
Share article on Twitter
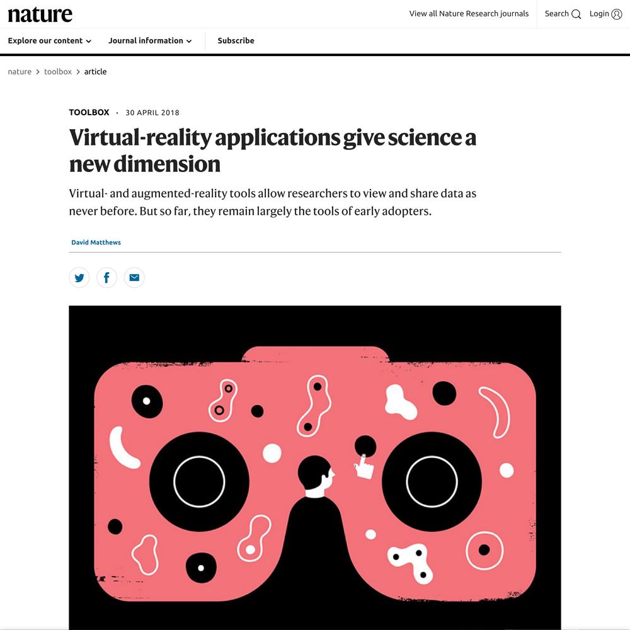pyautogui.click(x=79, y=278)
